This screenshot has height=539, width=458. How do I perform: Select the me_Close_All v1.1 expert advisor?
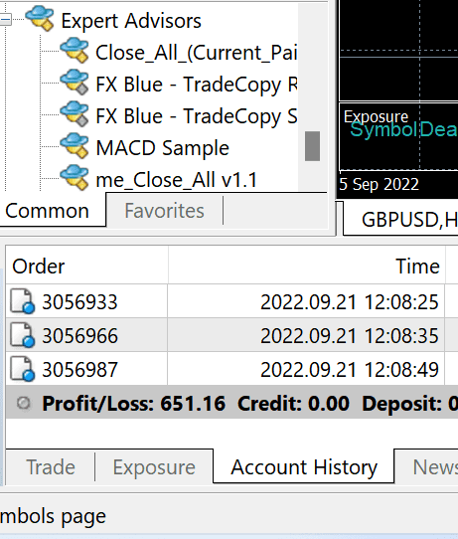click(x=177, y=180)
